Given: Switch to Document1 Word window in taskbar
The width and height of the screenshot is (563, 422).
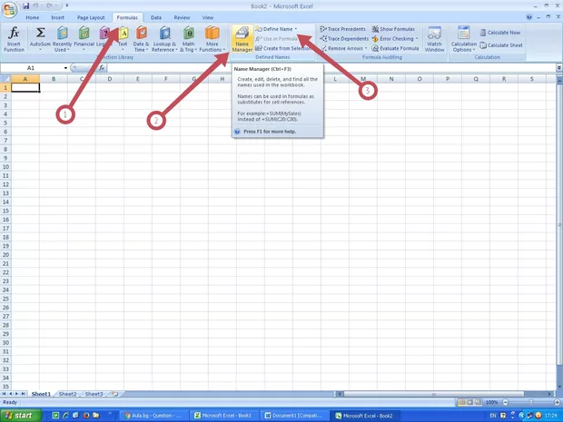Looking at the screenshot, I should click(293, 416).
